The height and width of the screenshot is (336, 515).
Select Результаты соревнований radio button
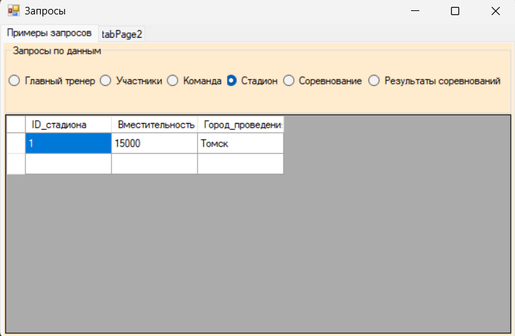tap(434, 80)
